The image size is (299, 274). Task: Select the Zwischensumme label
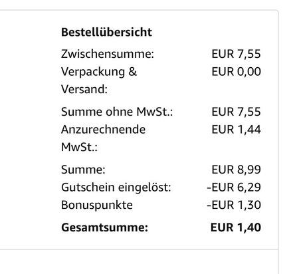point(108,54)
